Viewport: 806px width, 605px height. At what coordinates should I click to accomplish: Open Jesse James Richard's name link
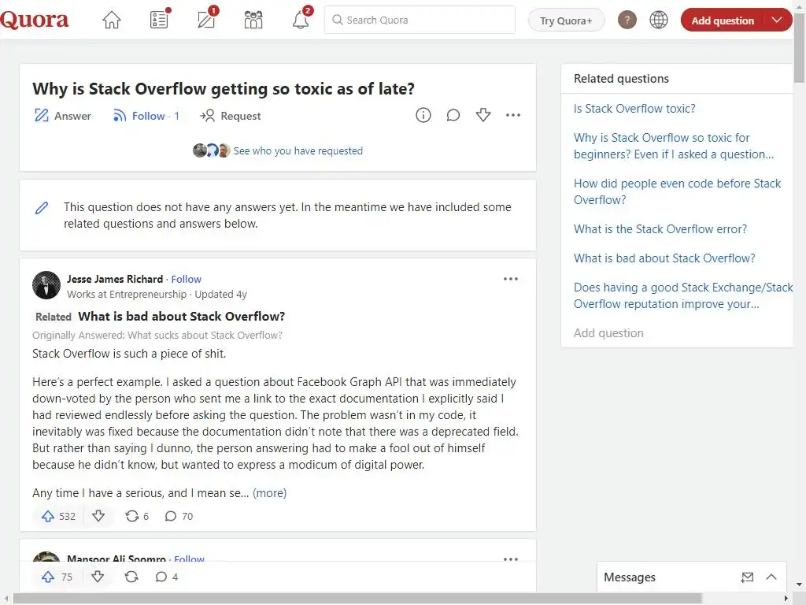tap(115, 279)
